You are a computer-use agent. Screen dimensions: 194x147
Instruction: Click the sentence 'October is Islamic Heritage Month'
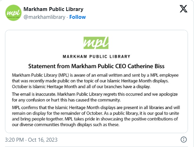coord(81,87)
